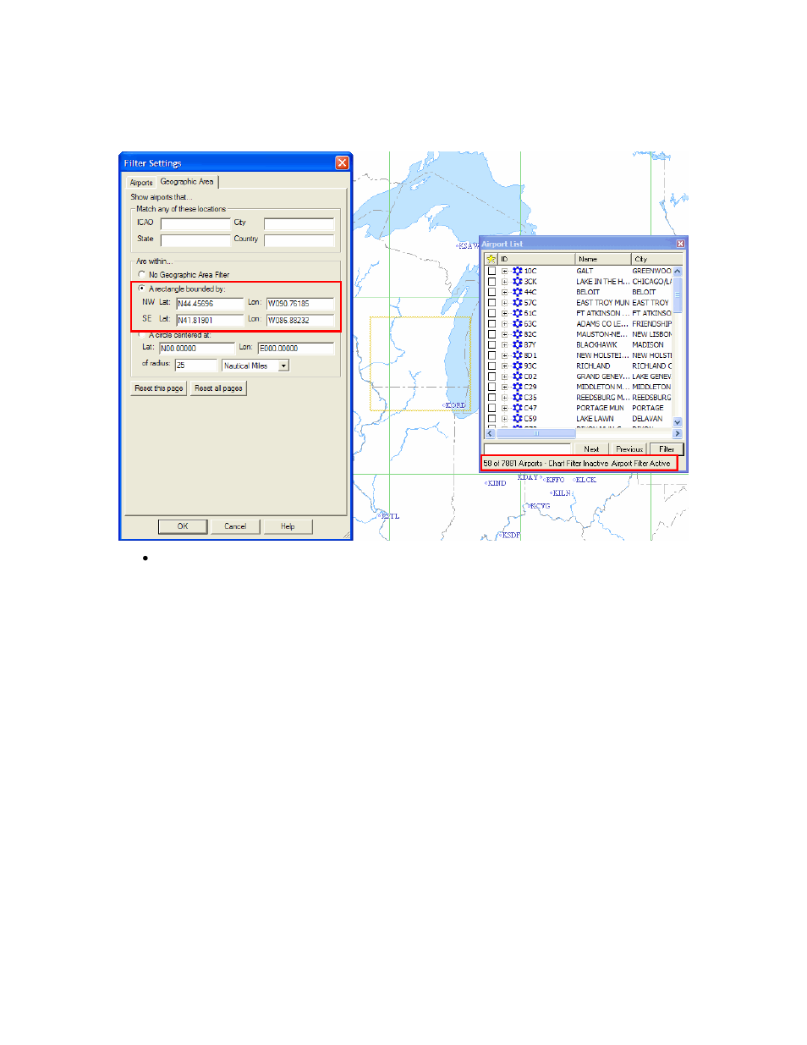Click Next in the Airport List
The height and width of the screenshot is (1045, 807).
[591, 449]
